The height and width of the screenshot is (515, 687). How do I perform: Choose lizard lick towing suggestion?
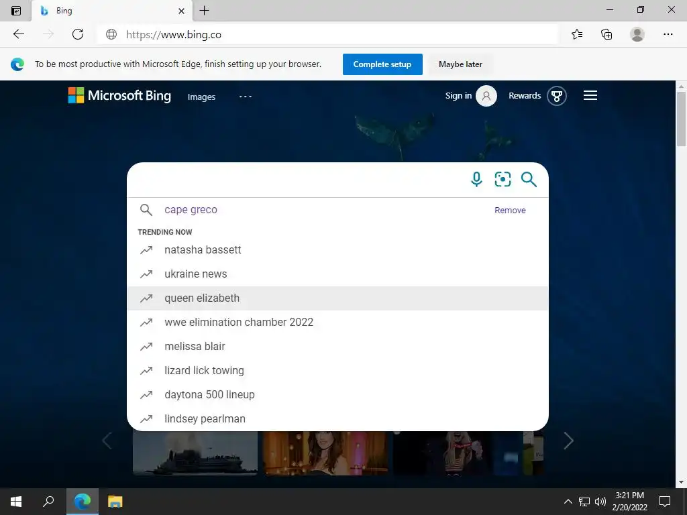coord(337,370)
